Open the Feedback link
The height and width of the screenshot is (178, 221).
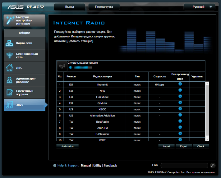tap(110, 166)
